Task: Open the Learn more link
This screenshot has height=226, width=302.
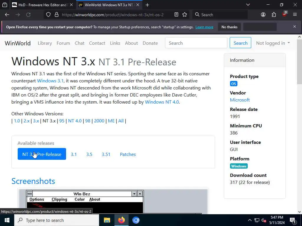Action: [204, 27]
